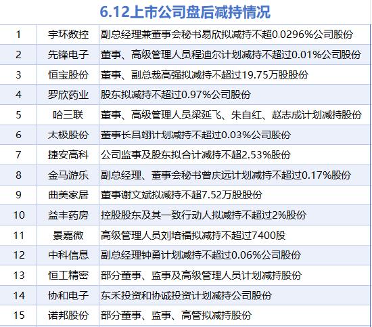The image size is (372, 327).
Task: Click company name 恒宝股份
Action: point(68,74)
